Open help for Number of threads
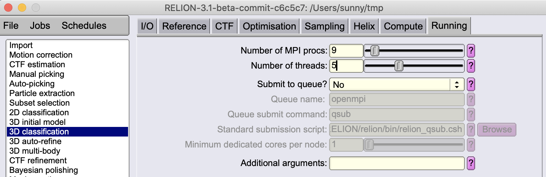The image size is (546, 177). [x=471, y=66]
